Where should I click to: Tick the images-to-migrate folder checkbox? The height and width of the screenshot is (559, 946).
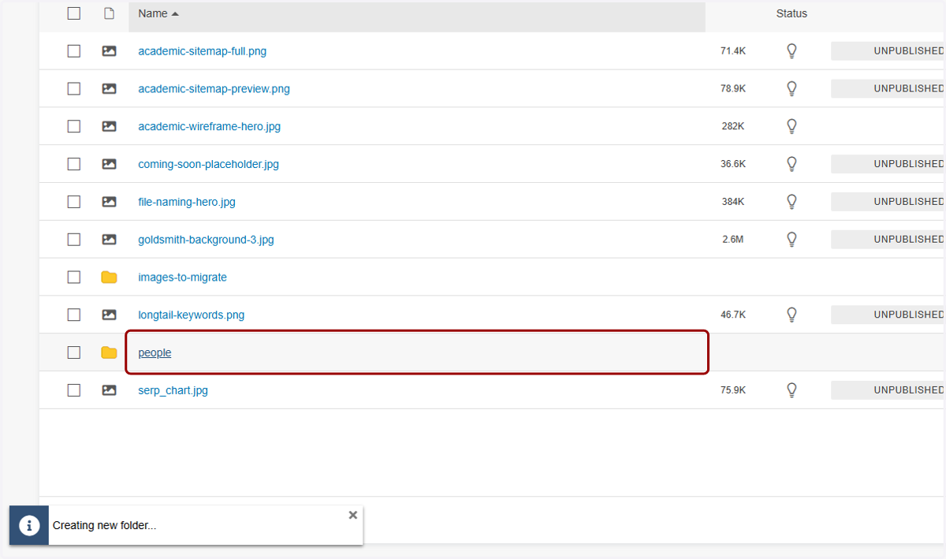click(x=74, y=278)
